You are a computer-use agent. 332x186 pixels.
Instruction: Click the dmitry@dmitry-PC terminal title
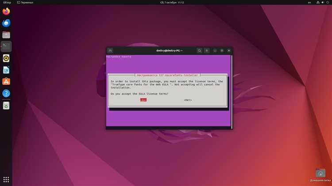click(x=169, y=51)
